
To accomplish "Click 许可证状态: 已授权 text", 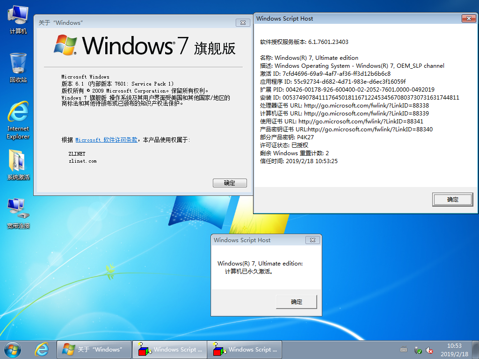I will tap(284, 145).
